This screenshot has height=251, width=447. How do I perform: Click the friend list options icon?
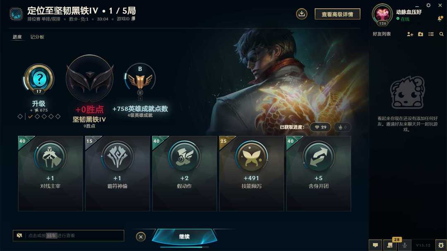[431, 34]
